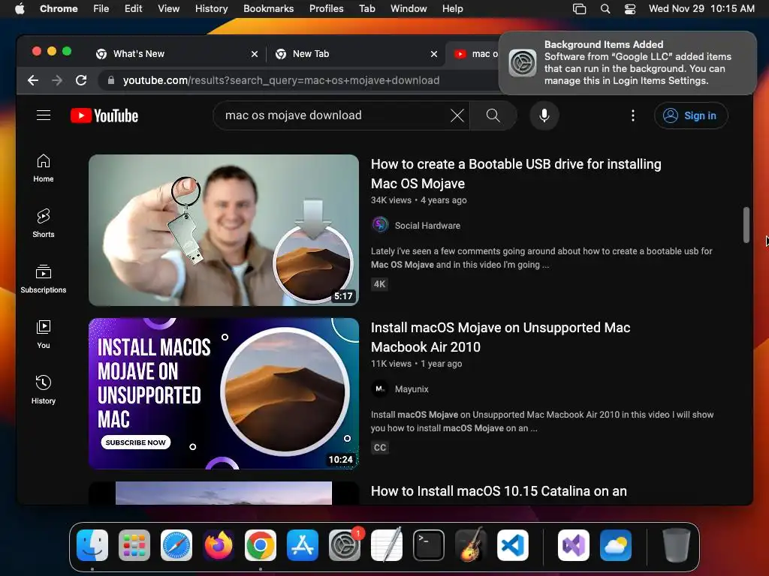The image size is (769, 576).
Task: Close the New Tab tab
Action: coord(434,54)
